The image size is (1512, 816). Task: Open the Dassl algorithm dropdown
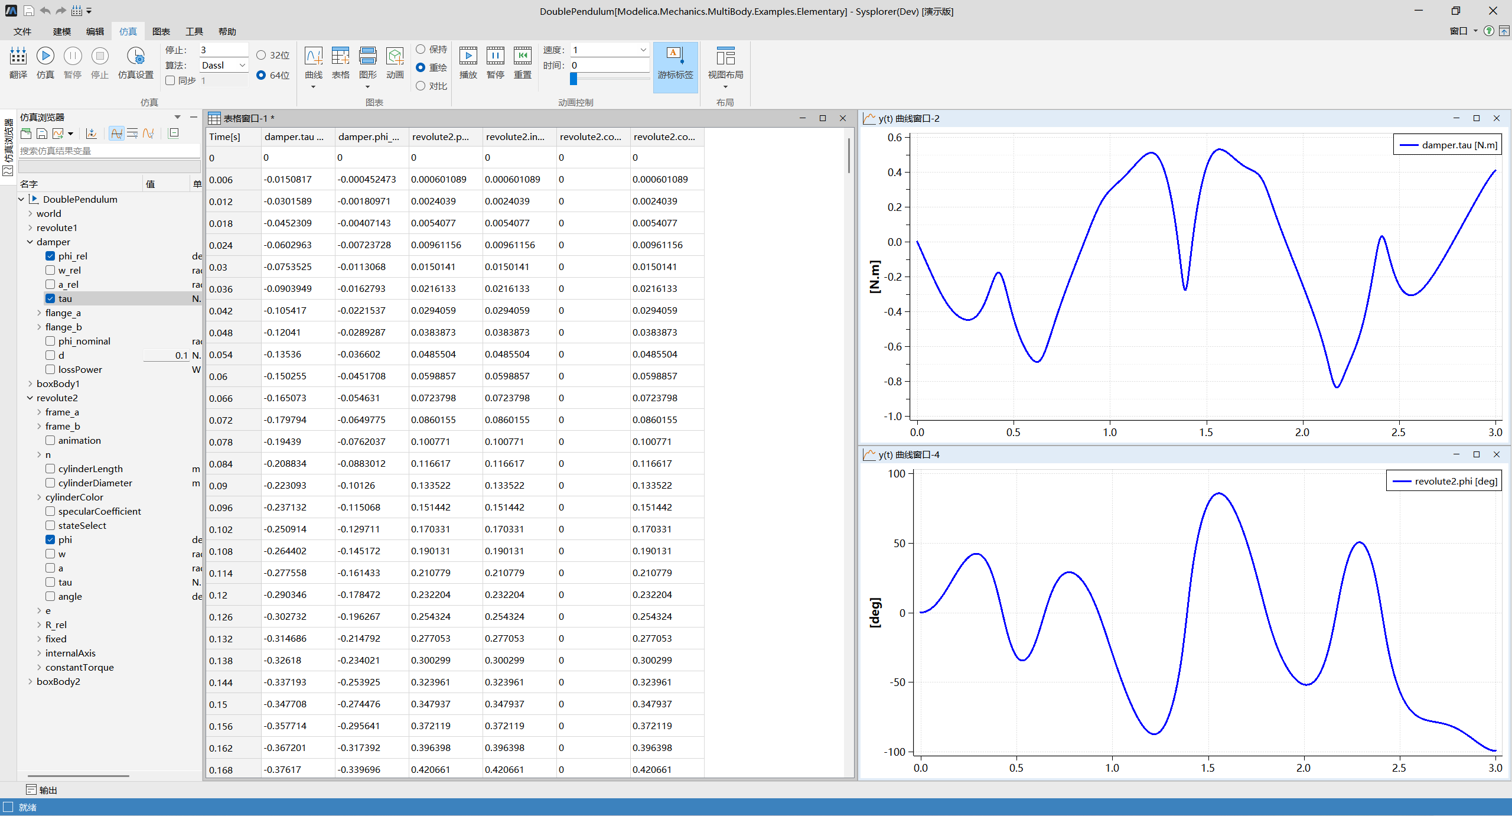point(242,65)
